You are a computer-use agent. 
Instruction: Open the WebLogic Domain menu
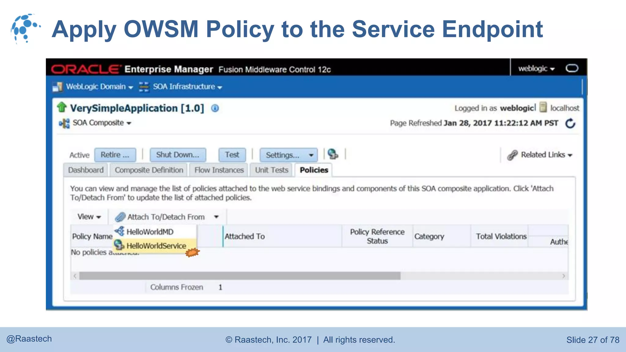(99, 87)
